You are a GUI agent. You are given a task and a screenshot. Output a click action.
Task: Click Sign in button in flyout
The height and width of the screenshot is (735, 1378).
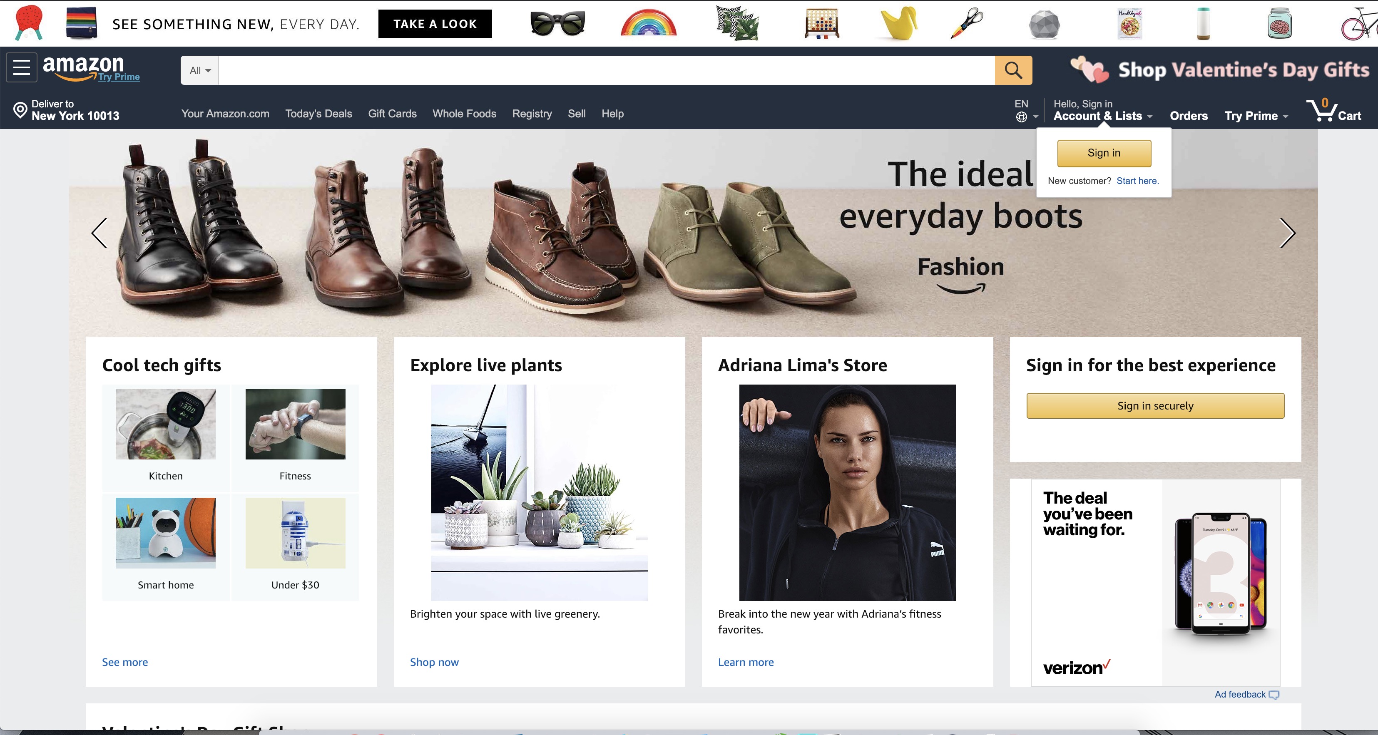click(1104, 153)
